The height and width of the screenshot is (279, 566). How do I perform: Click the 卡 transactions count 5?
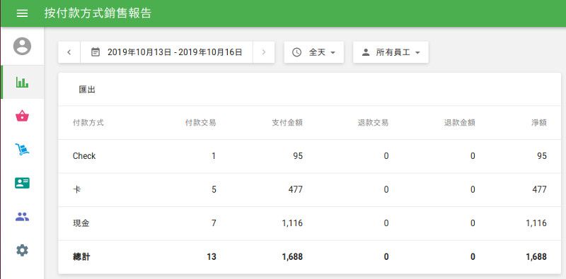coord(214,189)
